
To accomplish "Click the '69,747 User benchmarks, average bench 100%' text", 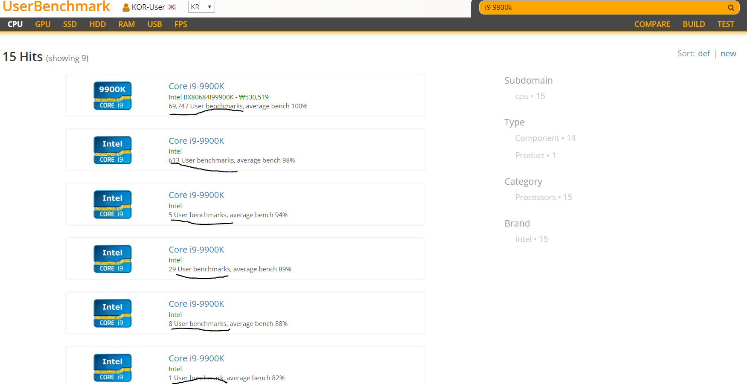I will [238, 106].
